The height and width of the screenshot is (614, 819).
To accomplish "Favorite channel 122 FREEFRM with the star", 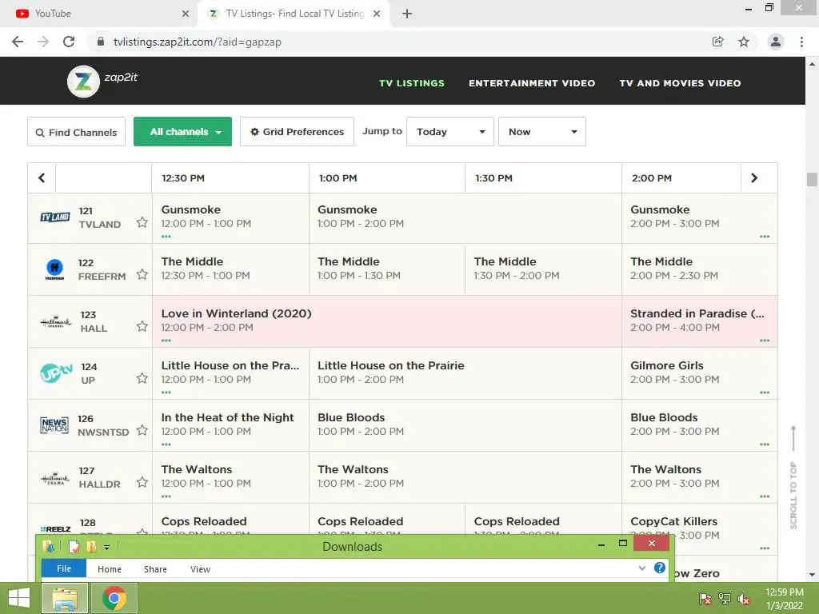I will point(142,274).
